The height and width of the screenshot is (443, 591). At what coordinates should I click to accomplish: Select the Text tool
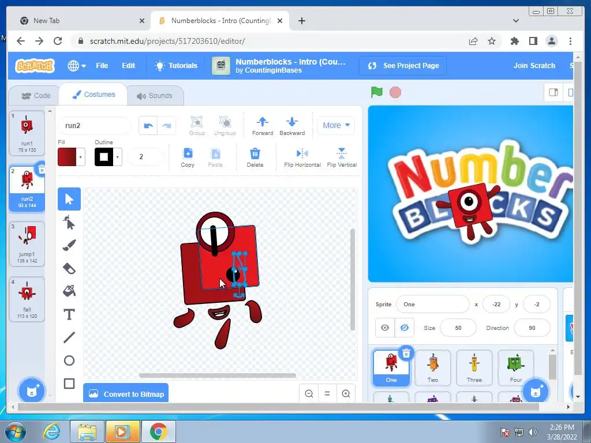tap(69, 314)
